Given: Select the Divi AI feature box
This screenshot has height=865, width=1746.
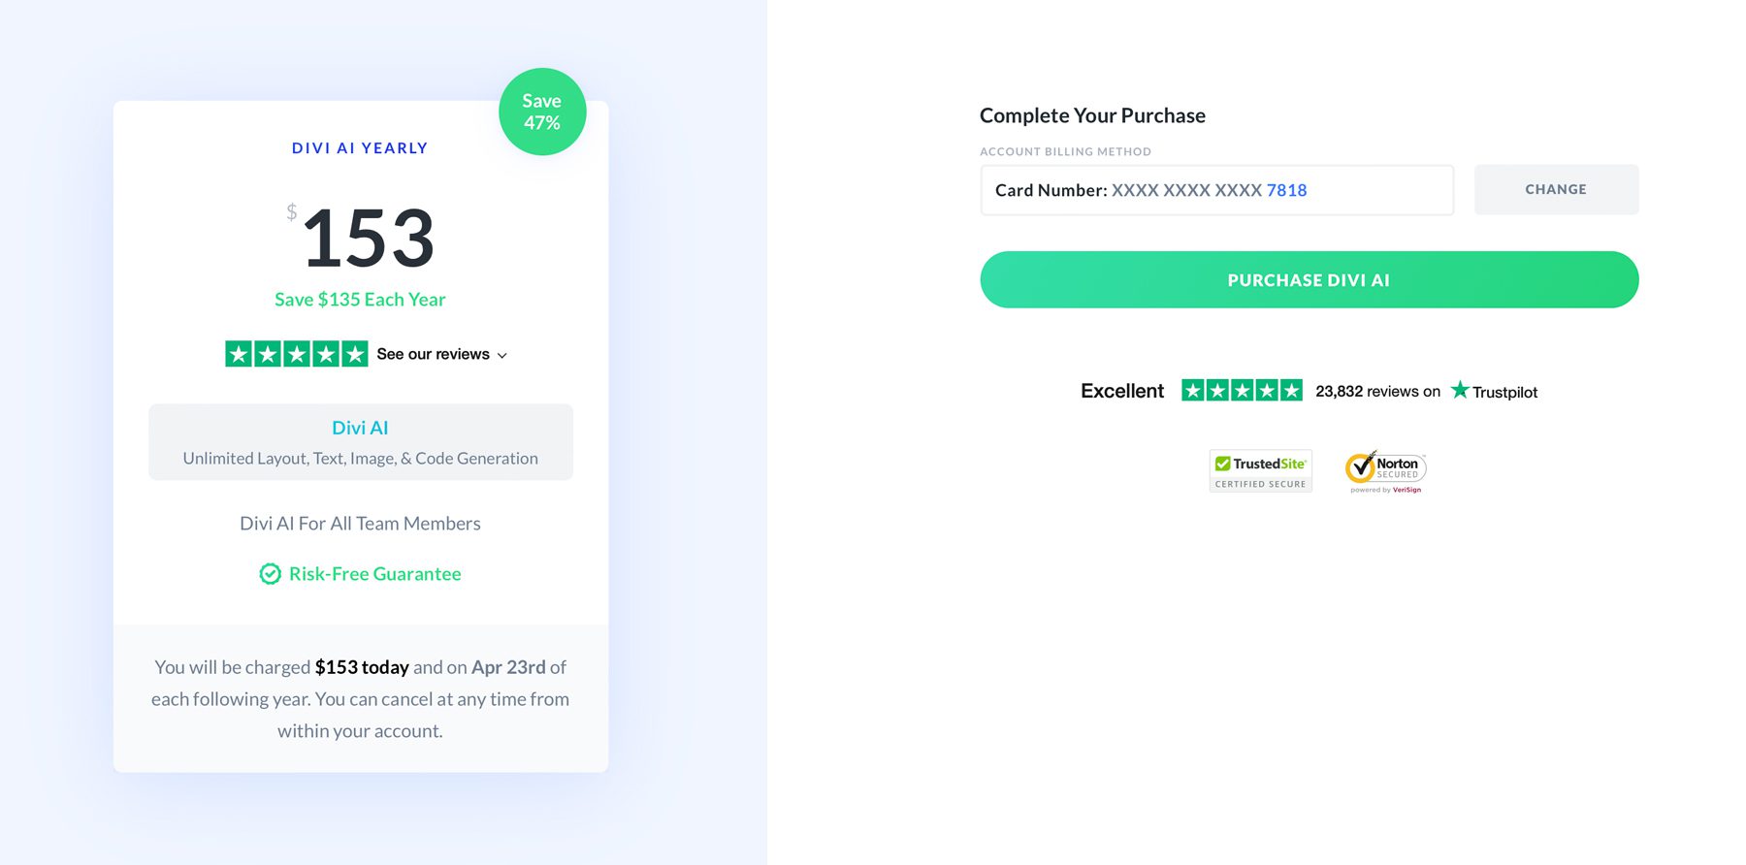Looking at the screenshot, I should click(360, 442).
